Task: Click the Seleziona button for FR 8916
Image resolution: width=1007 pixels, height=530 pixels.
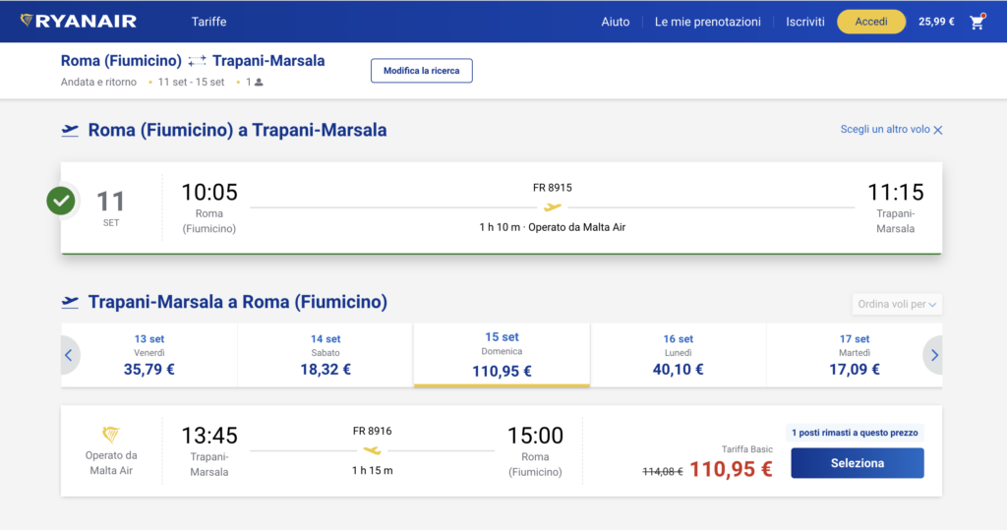Action: (858, 463)
